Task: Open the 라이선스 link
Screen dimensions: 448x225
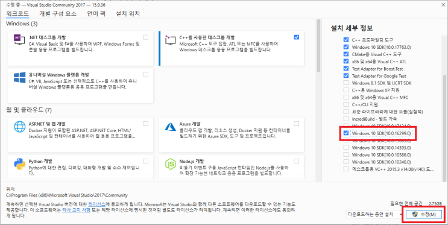Action: pyautogui.click(x=97, y=204)
